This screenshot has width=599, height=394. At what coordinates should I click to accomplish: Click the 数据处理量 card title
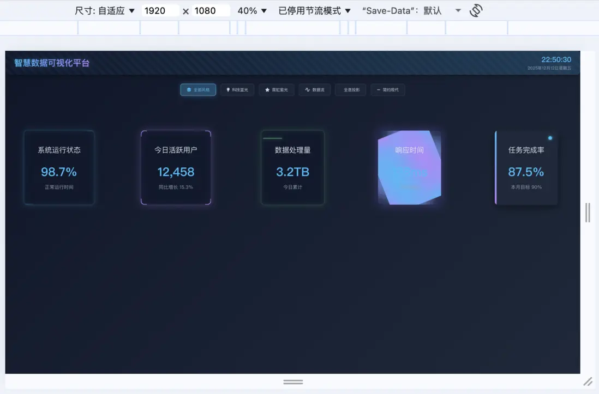[x=292, y=150]
